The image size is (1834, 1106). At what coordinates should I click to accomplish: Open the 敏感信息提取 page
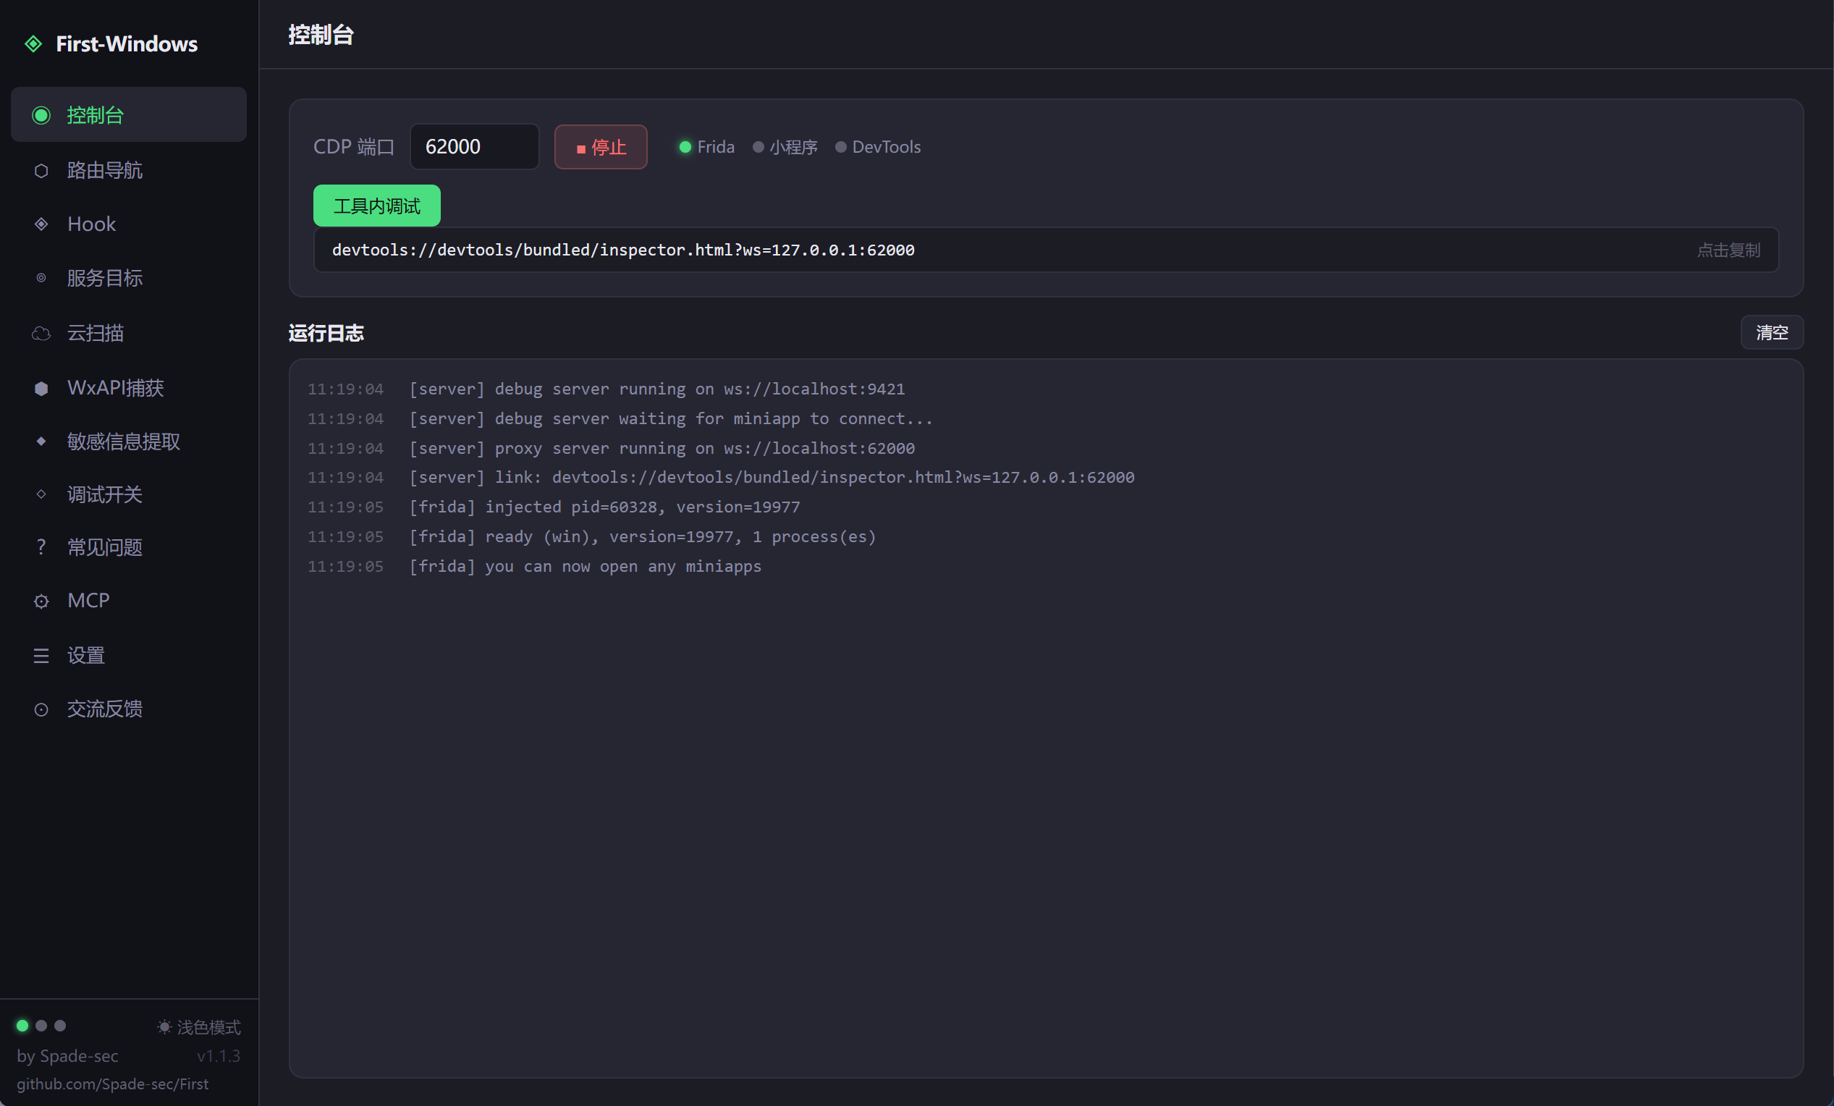[x=129, y=442]
